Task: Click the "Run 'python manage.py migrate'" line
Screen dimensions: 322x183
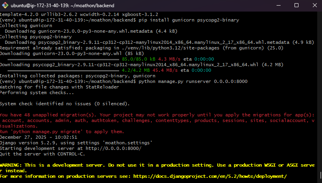Action: [x=62, y=131]
